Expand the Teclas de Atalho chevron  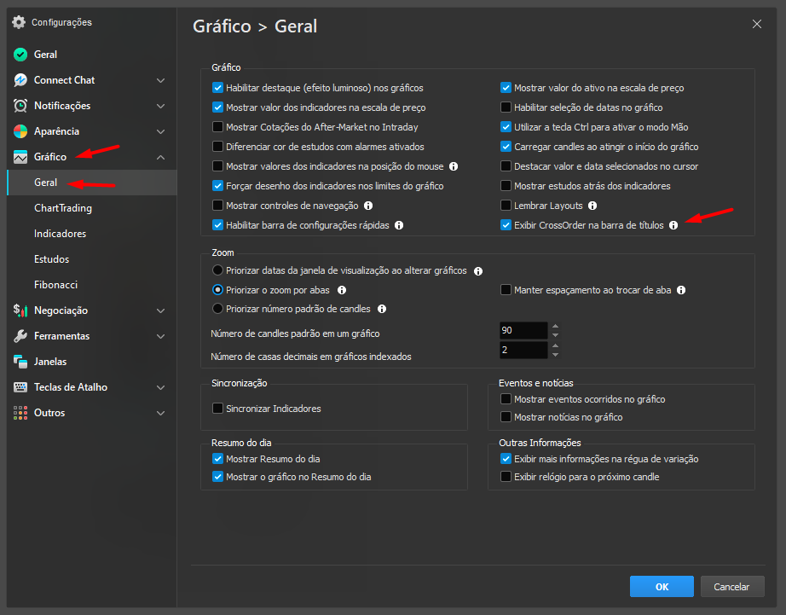(x=160, y=387)
